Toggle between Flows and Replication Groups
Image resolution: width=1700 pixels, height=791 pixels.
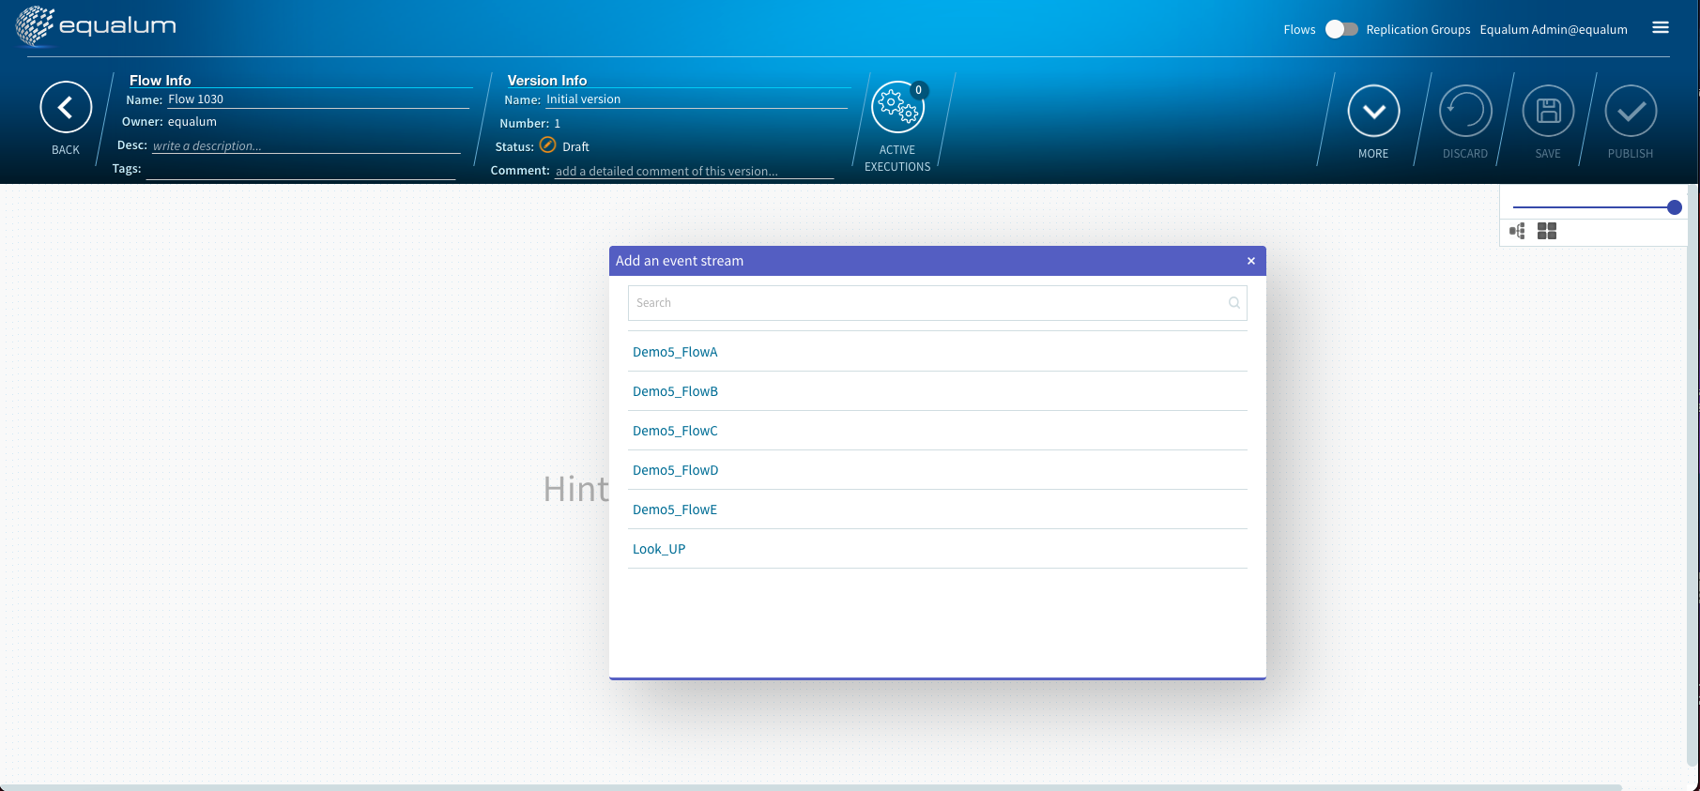click(x=1341, y=29)
